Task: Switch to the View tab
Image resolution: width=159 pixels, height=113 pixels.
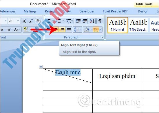Action: (67, 11)
